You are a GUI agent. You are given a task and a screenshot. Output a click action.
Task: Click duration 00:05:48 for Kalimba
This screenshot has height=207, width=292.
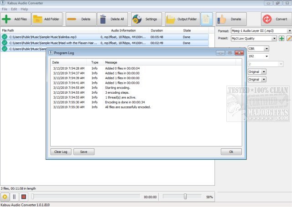coord(157,37)
